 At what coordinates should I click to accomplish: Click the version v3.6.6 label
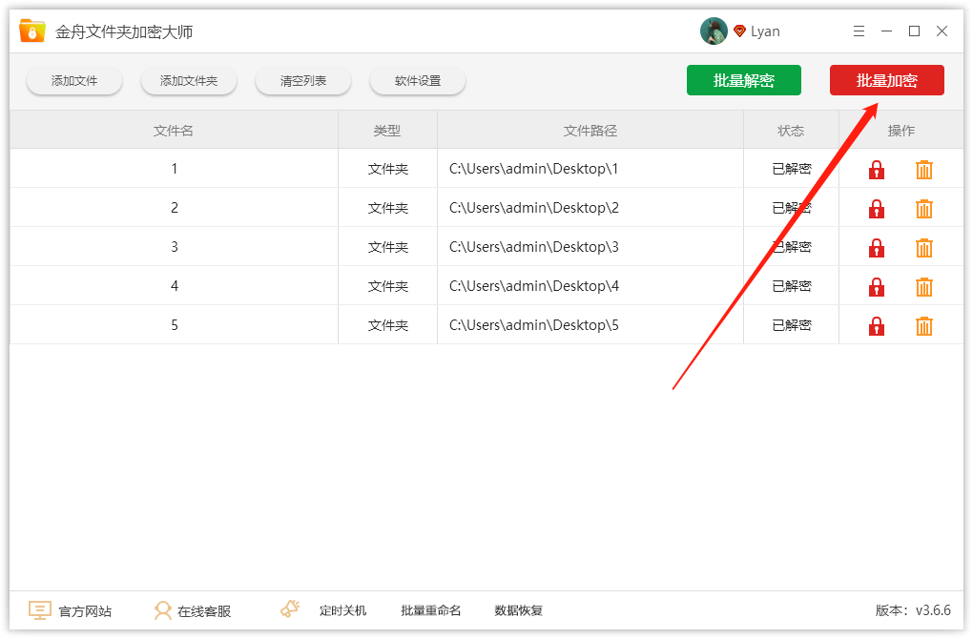[913, 610]
